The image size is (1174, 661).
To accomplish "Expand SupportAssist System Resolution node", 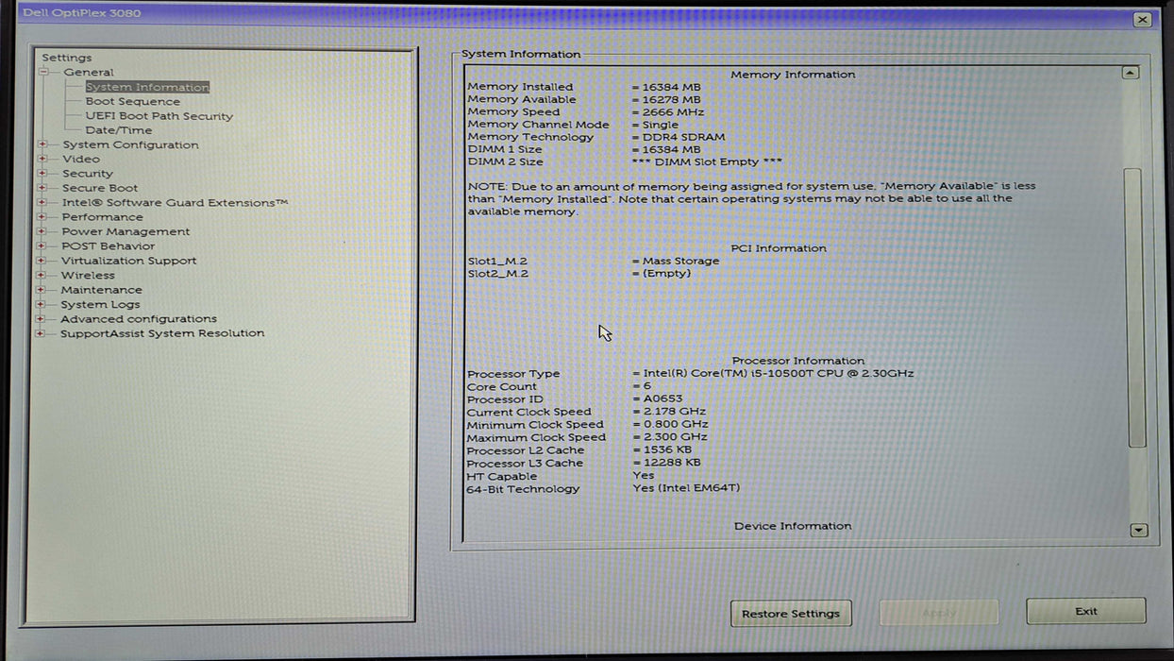I will click(41, 333).
